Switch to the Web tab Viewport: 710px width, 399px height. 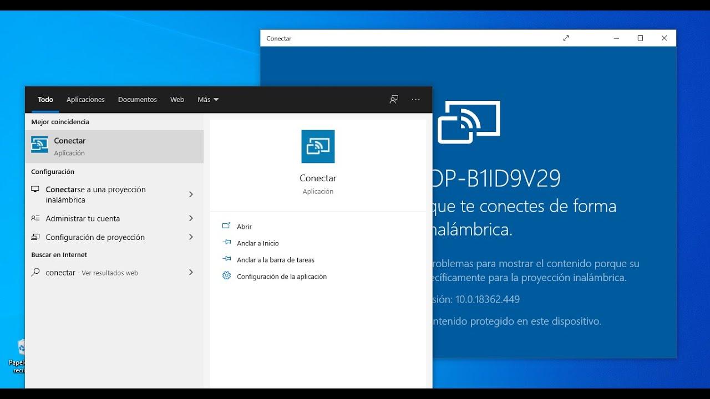(177, 99)
